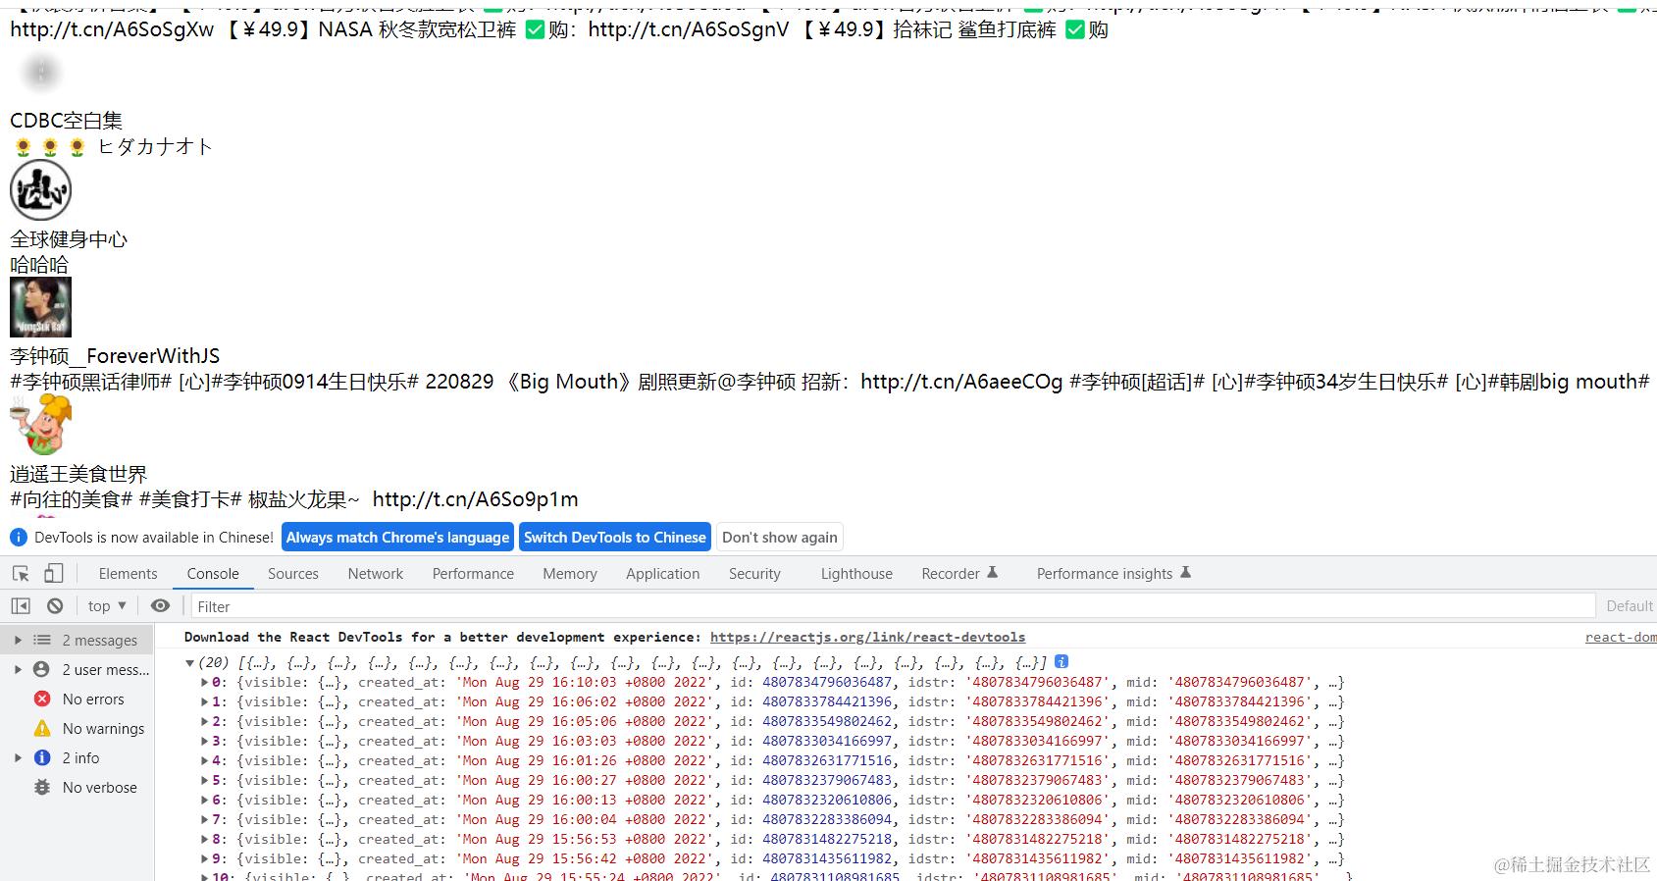Viewport: 1657px width, 881px height.
Task: Open the top JavaScript context dropdown
Action: (107, 606)
